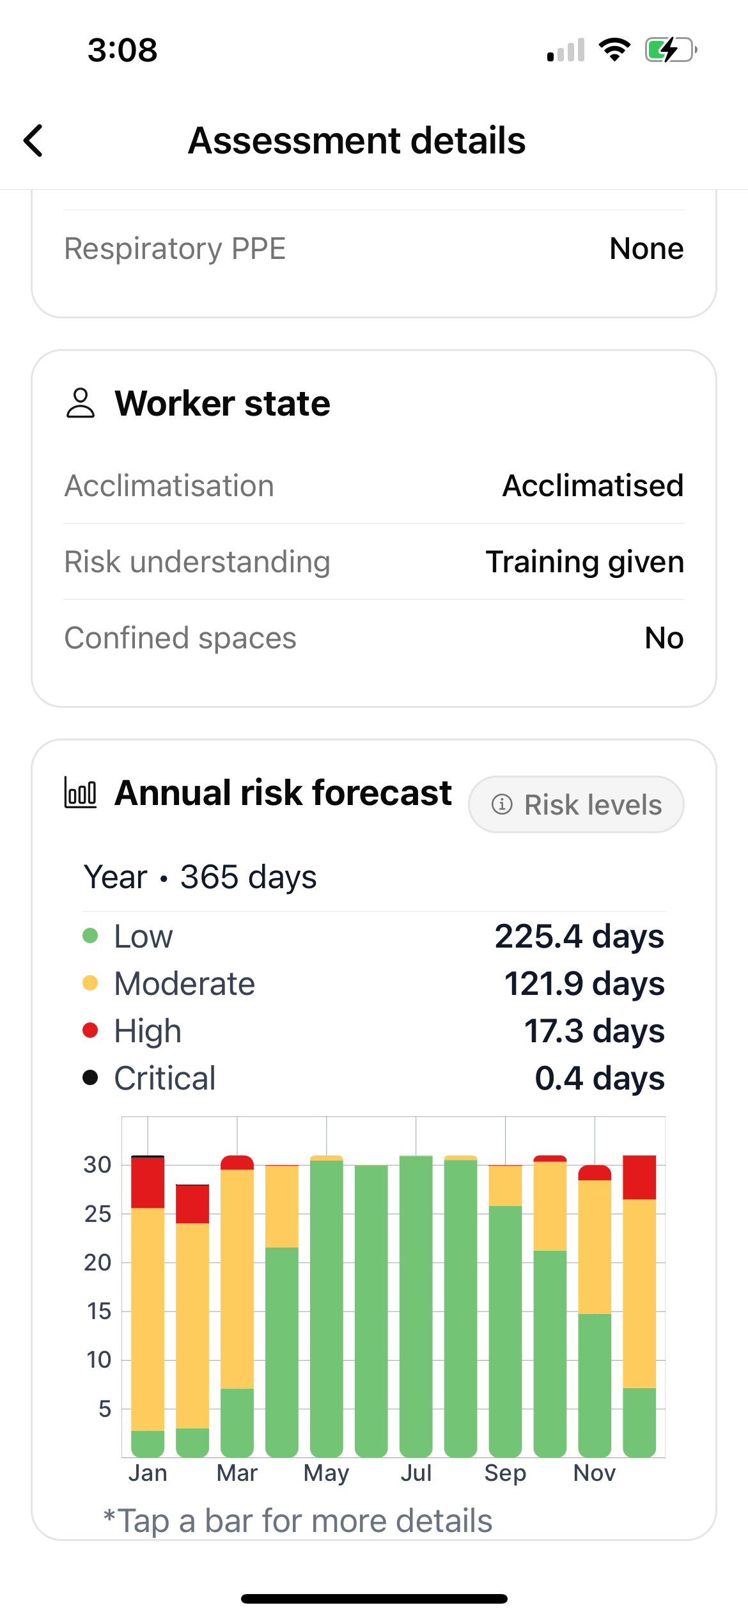The height and width of the screenshot is (1619, 748).
Task: Tap the red High legend dot
Action: [x=90, y=1030]
